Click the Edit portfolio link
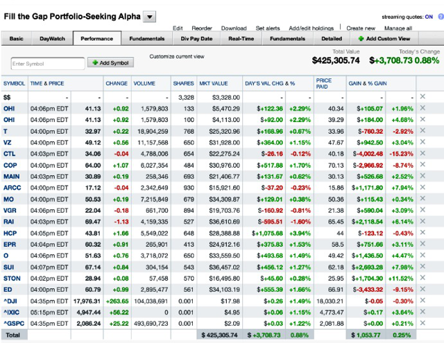 (x=178, y=28)
